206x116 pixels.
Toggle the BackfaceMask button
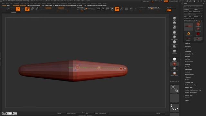click(x=174, y=82)
